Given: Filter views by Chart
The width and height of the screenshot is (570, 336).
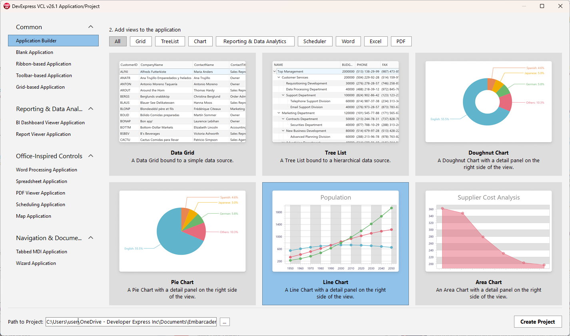Looking at the screenshot, I should [x=200, y=41].
